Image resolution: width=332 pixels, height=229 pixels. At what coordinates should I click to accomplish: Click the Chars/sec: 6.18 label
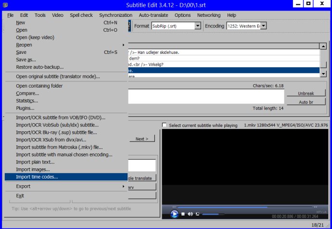(x=268, y=86)
